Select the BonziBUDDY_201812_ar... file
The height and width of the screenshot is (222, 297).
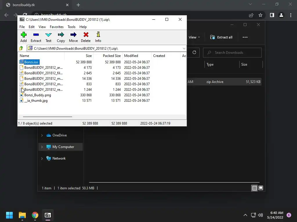tap(41, 67)
